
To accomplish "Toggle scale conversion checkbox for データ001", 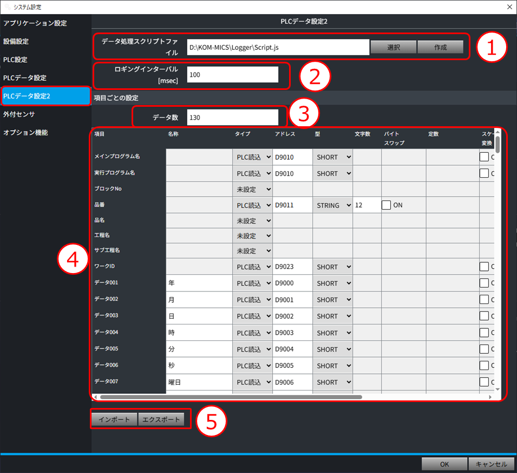I will pos(484,283).
